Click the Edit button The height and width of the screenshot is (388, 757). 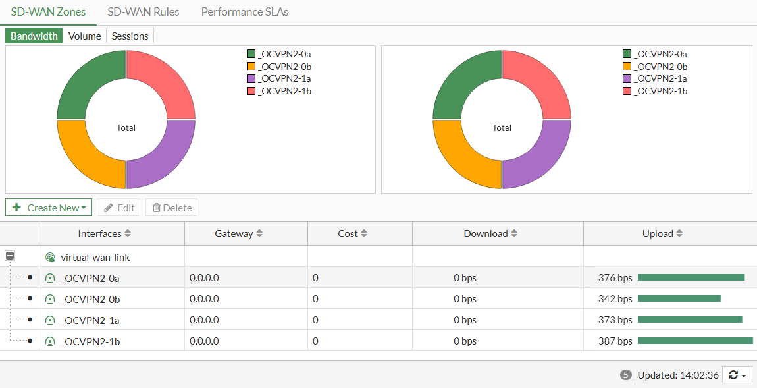118,208
